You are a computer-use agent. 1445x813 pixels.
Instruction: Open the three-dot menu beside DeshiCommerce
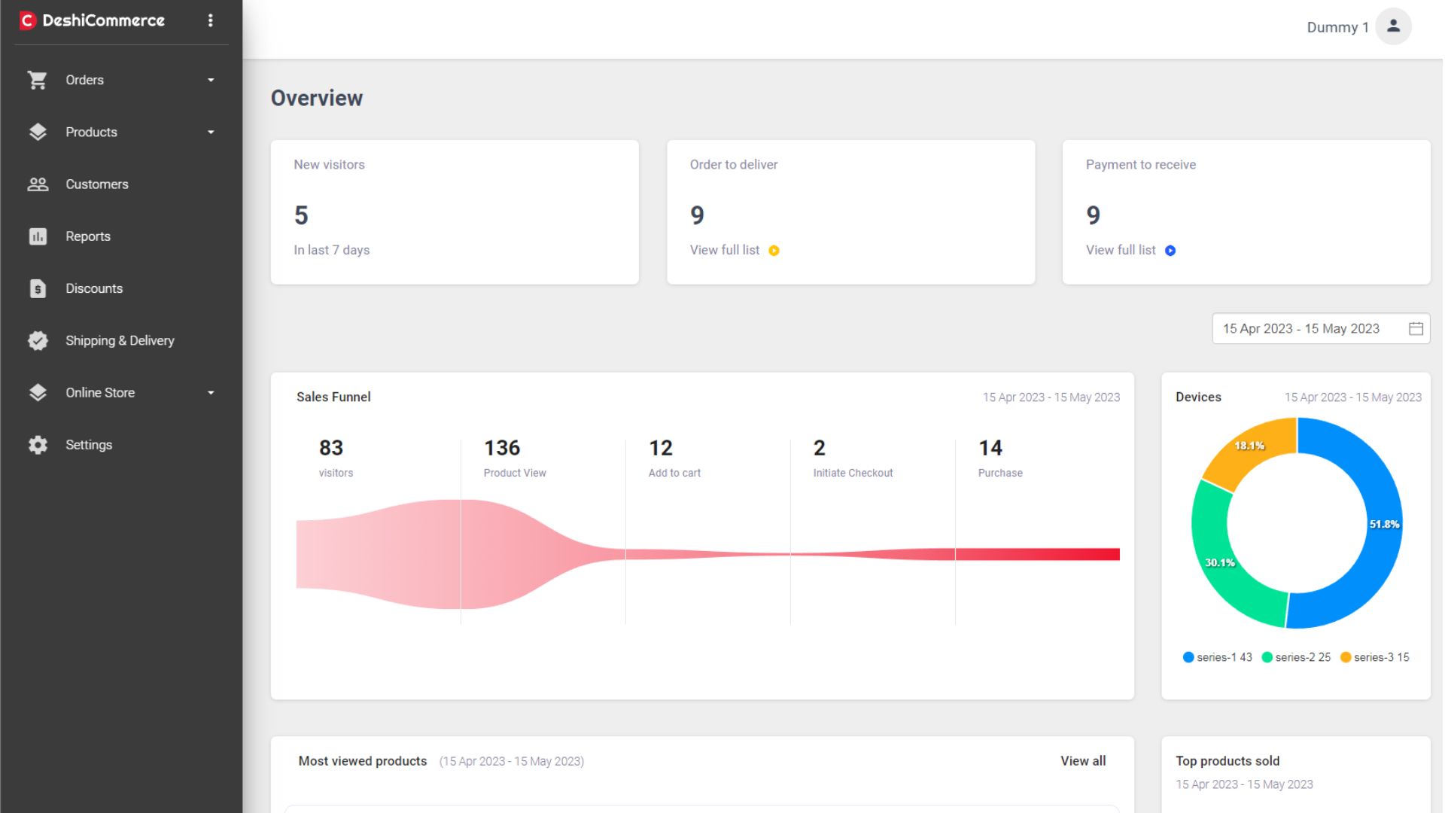click(210, 20)
